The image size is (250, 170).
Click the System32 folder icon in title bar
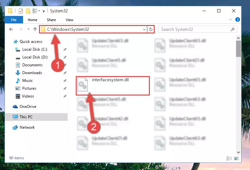(x=10, y=11)
